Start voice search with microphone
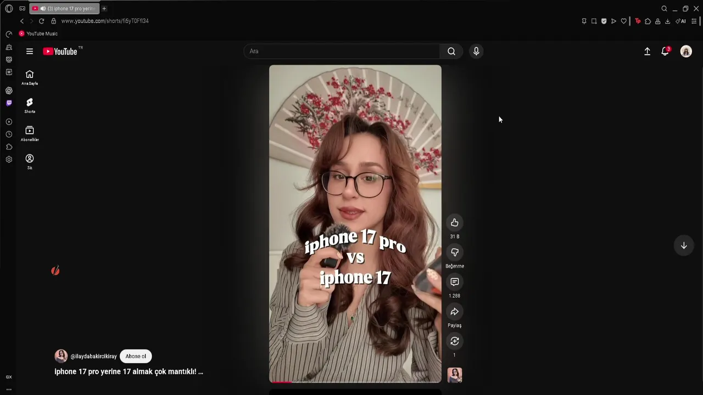703x395 pixels. tap(476, 51)
